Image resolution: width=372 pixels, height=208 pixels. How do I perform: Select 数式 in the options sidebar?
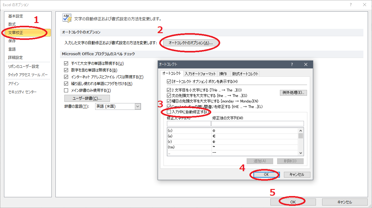click(x=12, y=24)
